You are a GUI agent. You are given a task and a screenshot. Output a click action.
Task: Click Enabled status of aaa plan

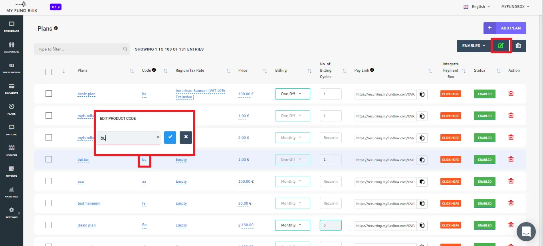[x=485, y=182]
